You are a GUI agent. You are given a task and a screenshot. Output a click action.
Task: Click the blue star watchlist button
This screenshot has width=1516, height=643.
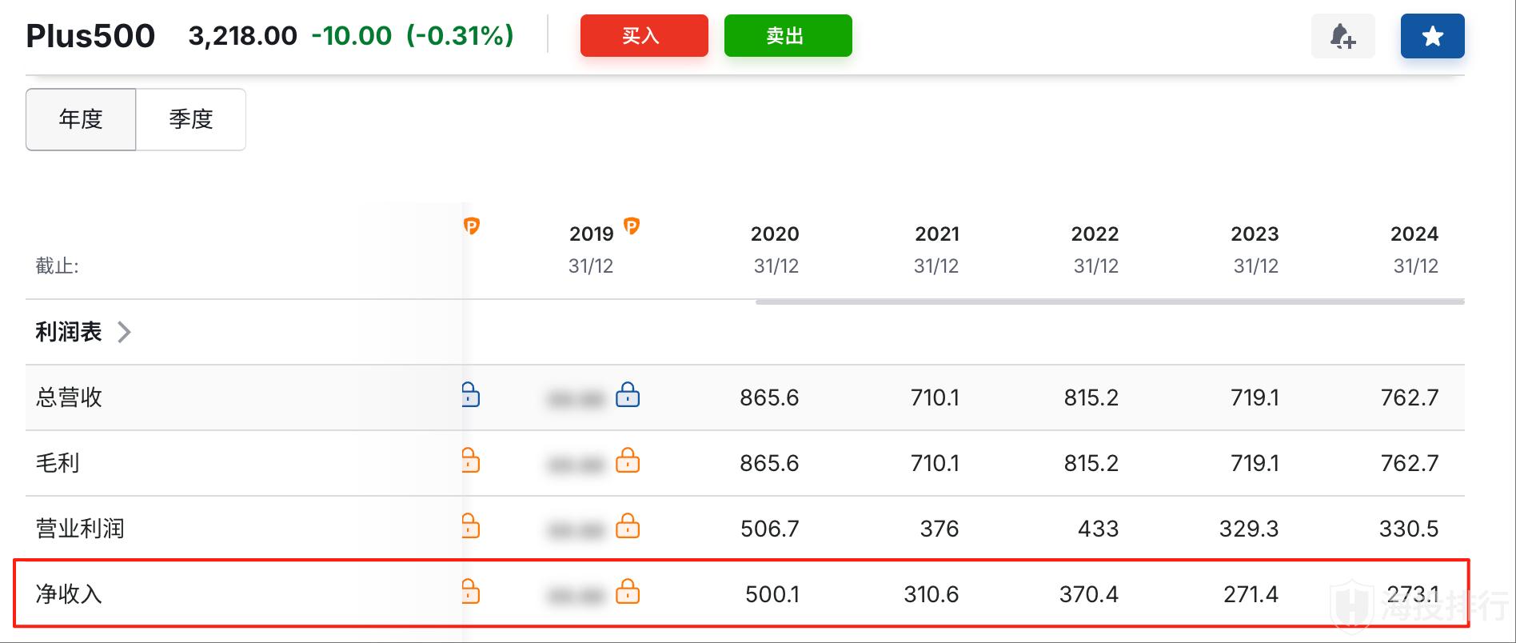[1432, 37]
